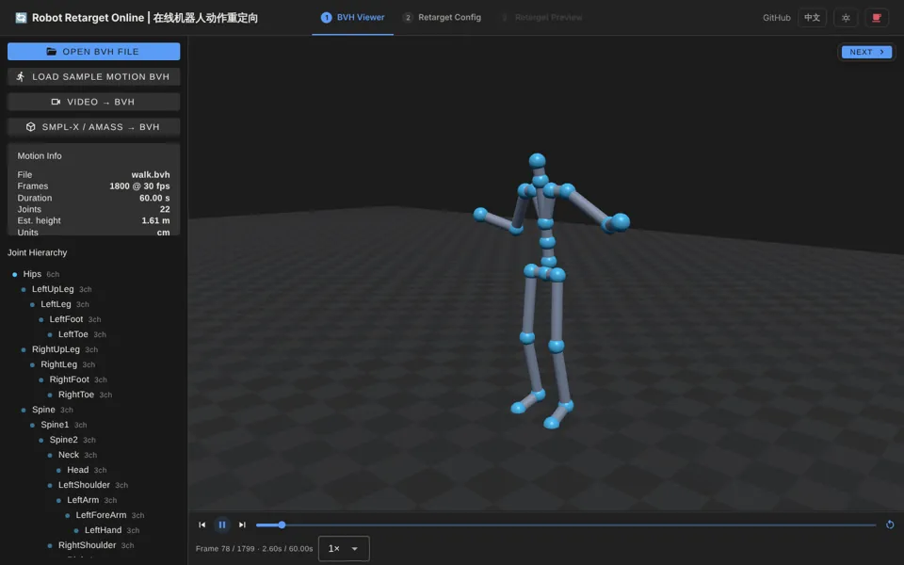The image size is (904, 565).
Task: Open SMPL-X / AMASS → BVH converter
Action: (93, 127)
